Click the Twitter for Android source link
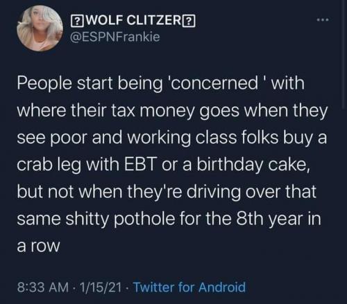Image resolution: width=347 pixels, height=304 pixels. coord(189,287)
